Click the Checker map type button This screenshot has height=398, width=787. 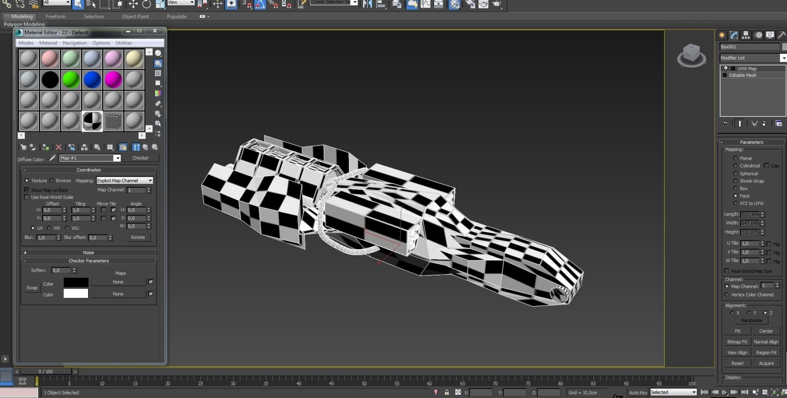click(x=141, y=158)
